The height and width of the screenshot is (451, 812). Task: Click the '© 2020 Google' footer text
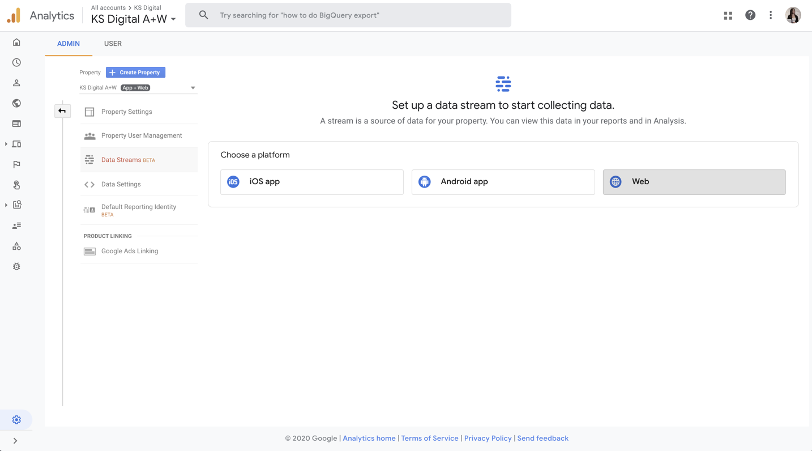coord(311,439)
